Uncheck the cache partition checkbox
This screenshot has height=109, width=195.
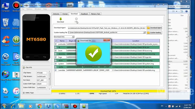(x=56, y=67)
